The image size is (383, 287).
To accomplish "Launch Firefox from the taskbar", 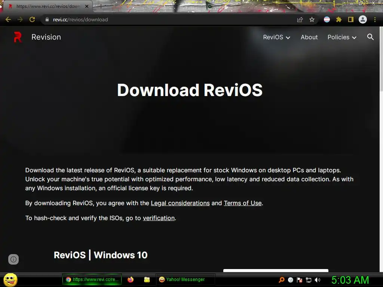I will tap(131, 280).
